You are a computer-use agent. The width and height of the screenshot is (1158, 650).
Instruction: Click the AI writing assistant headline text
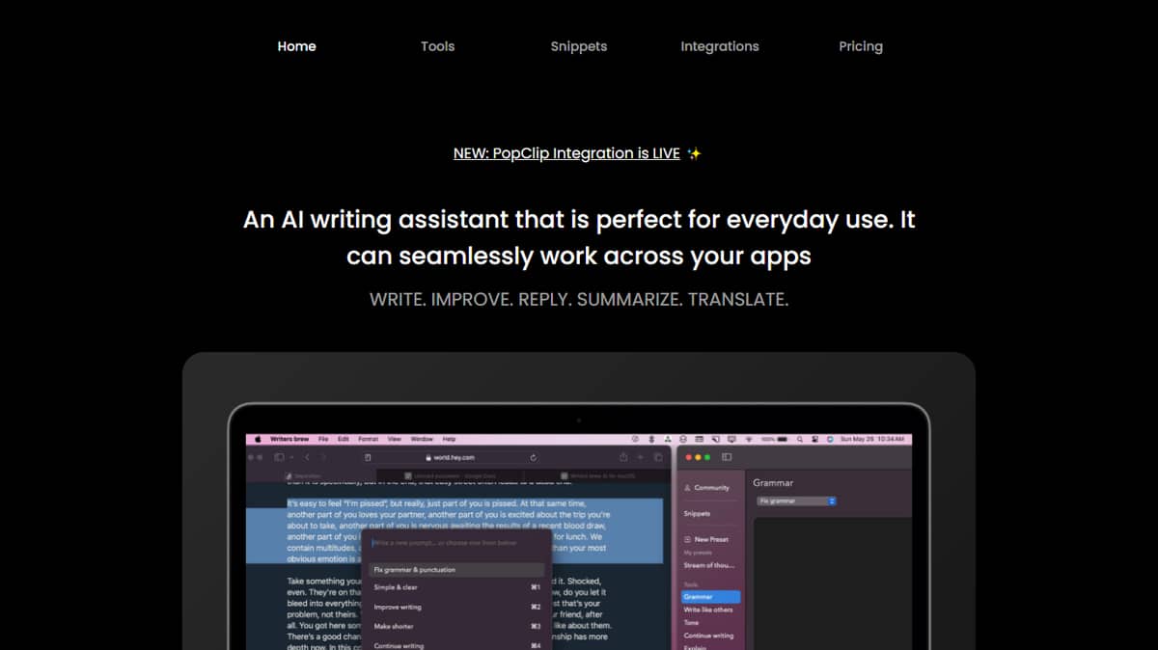click(x=579, y=238)
